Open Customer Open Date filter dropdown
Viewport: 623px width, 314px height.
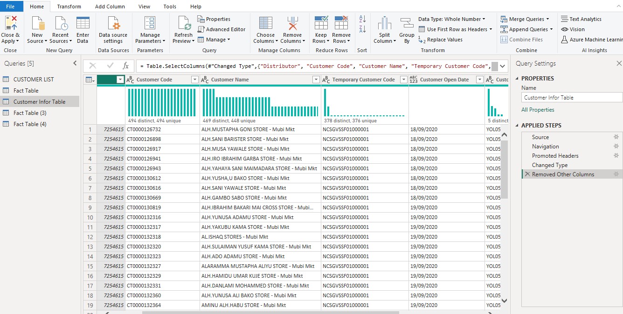[479, 80]
